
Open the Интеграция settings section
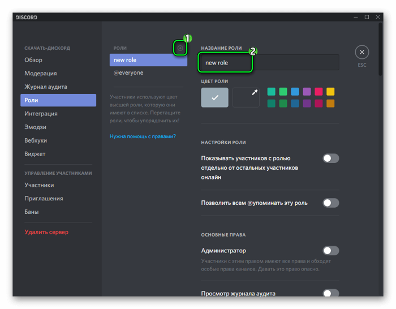pyautogui.click(x=58, y=114)
